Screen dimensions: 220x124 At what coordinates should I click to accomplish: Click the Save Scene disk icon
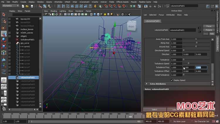[x=31, y=6]
